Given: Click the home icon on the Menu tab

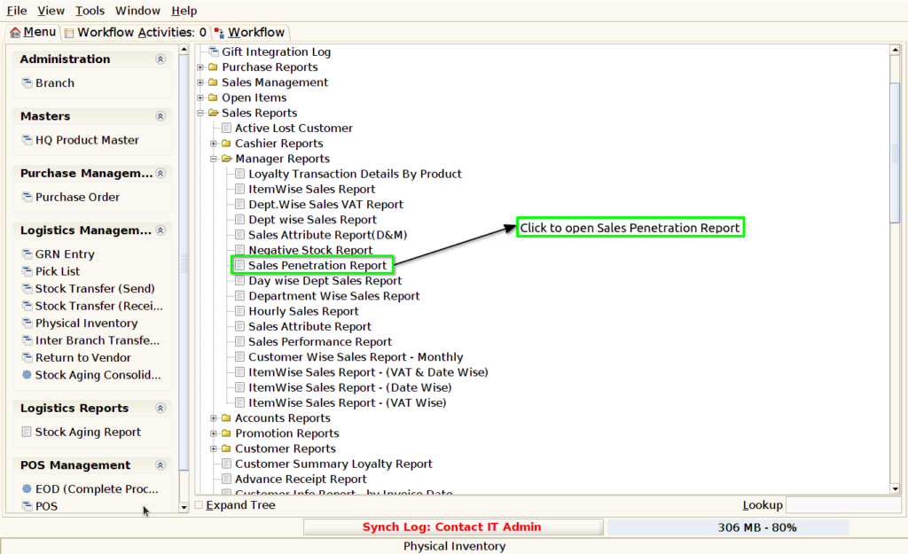Looking at the screenshot, I should (x=15, y=33).
